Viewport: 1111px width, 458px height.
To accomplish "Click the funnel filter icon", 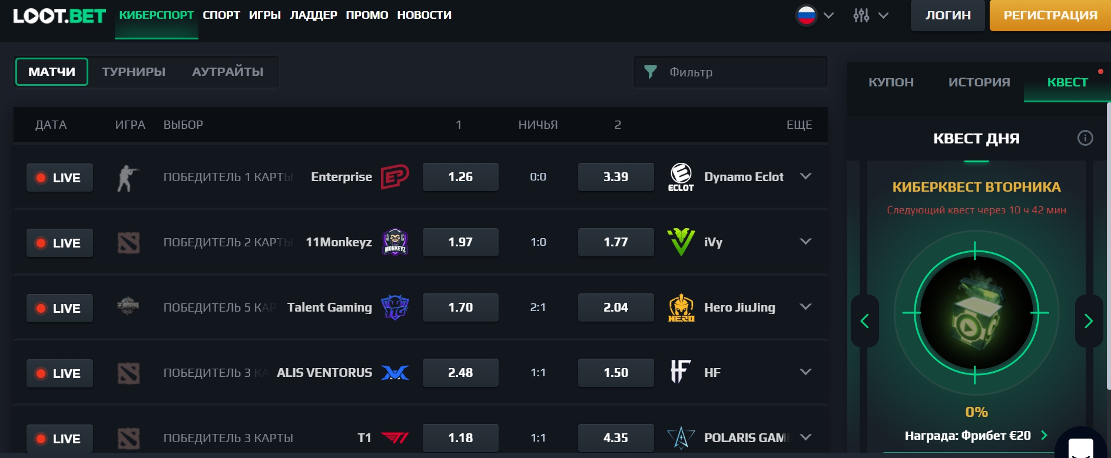I will [650, 72].
